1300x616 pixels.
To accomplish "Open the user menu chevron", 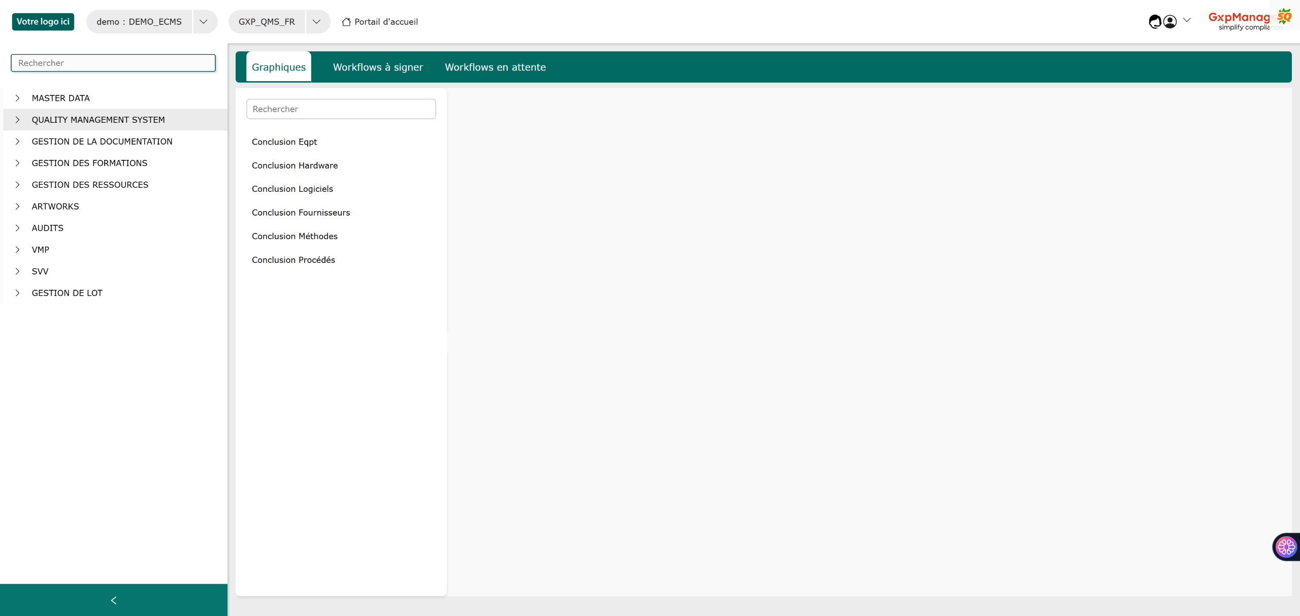I will tap(1187, 21).
